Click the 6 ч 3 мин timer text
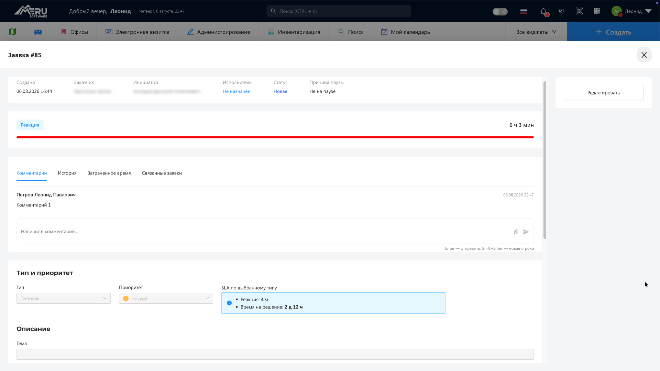The image size is (660, 371). pos(521,125)
